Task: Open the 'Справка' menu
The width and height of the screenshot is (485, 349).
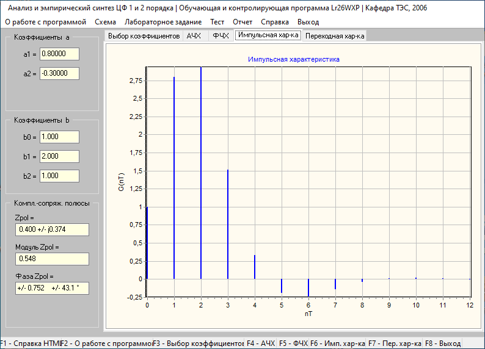Action: 275,22
